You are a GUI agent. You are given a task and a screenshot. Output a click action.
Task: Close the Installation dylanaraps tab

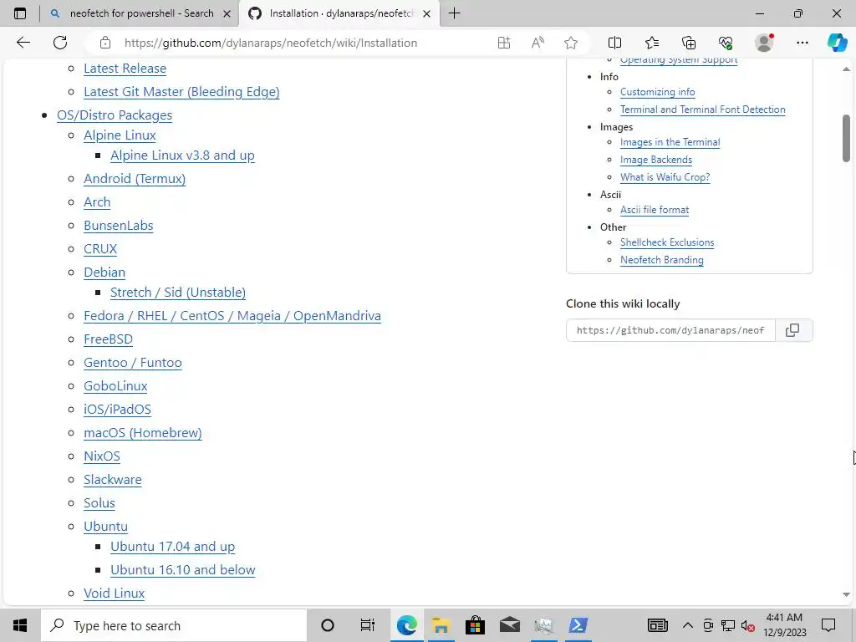(x=427, y=13)
